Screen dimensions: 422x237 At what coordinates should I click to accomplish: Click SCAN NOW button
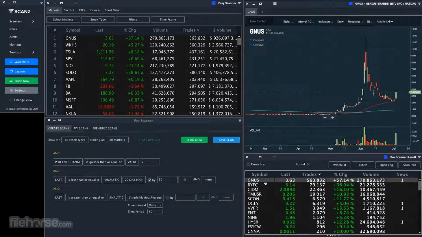(194, 140)
